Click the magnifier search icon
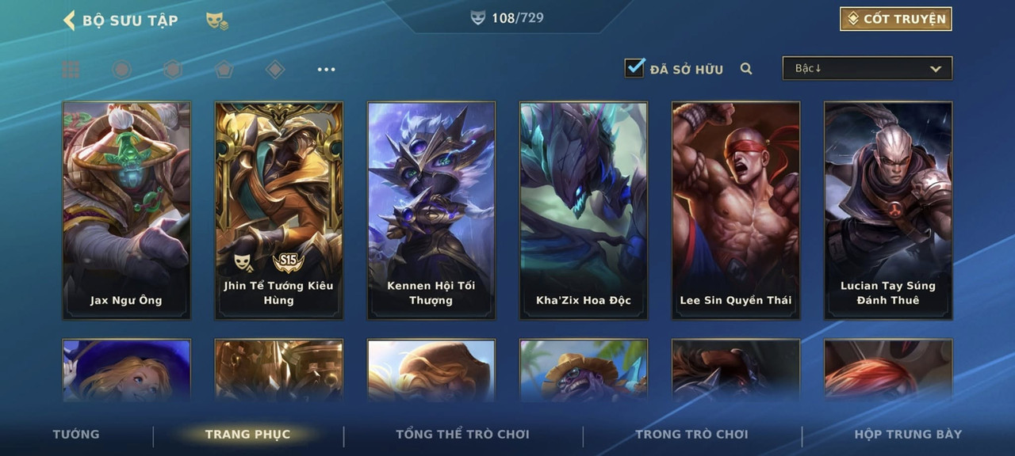The height and width of the screenshot is (456, 1015). tap(746, 69)
